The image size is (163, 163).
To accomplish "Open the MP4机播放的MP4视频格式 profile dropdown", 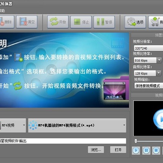I will (77, 125).
